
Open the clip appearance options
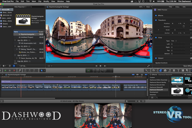(143, 101)
